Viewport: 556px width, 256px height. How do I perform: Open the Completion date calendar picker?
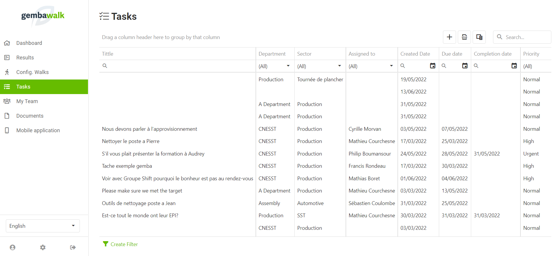pyautogui.click(x=514, y=66)
